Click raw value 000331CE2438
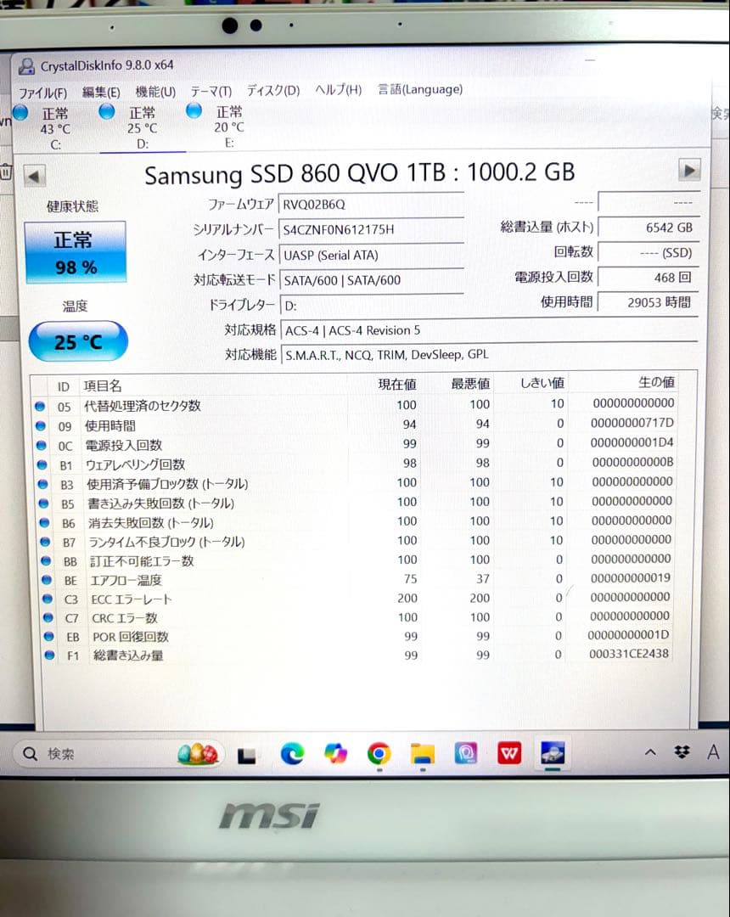This screenshot has height=917, width=730. (x=629, y=653)
